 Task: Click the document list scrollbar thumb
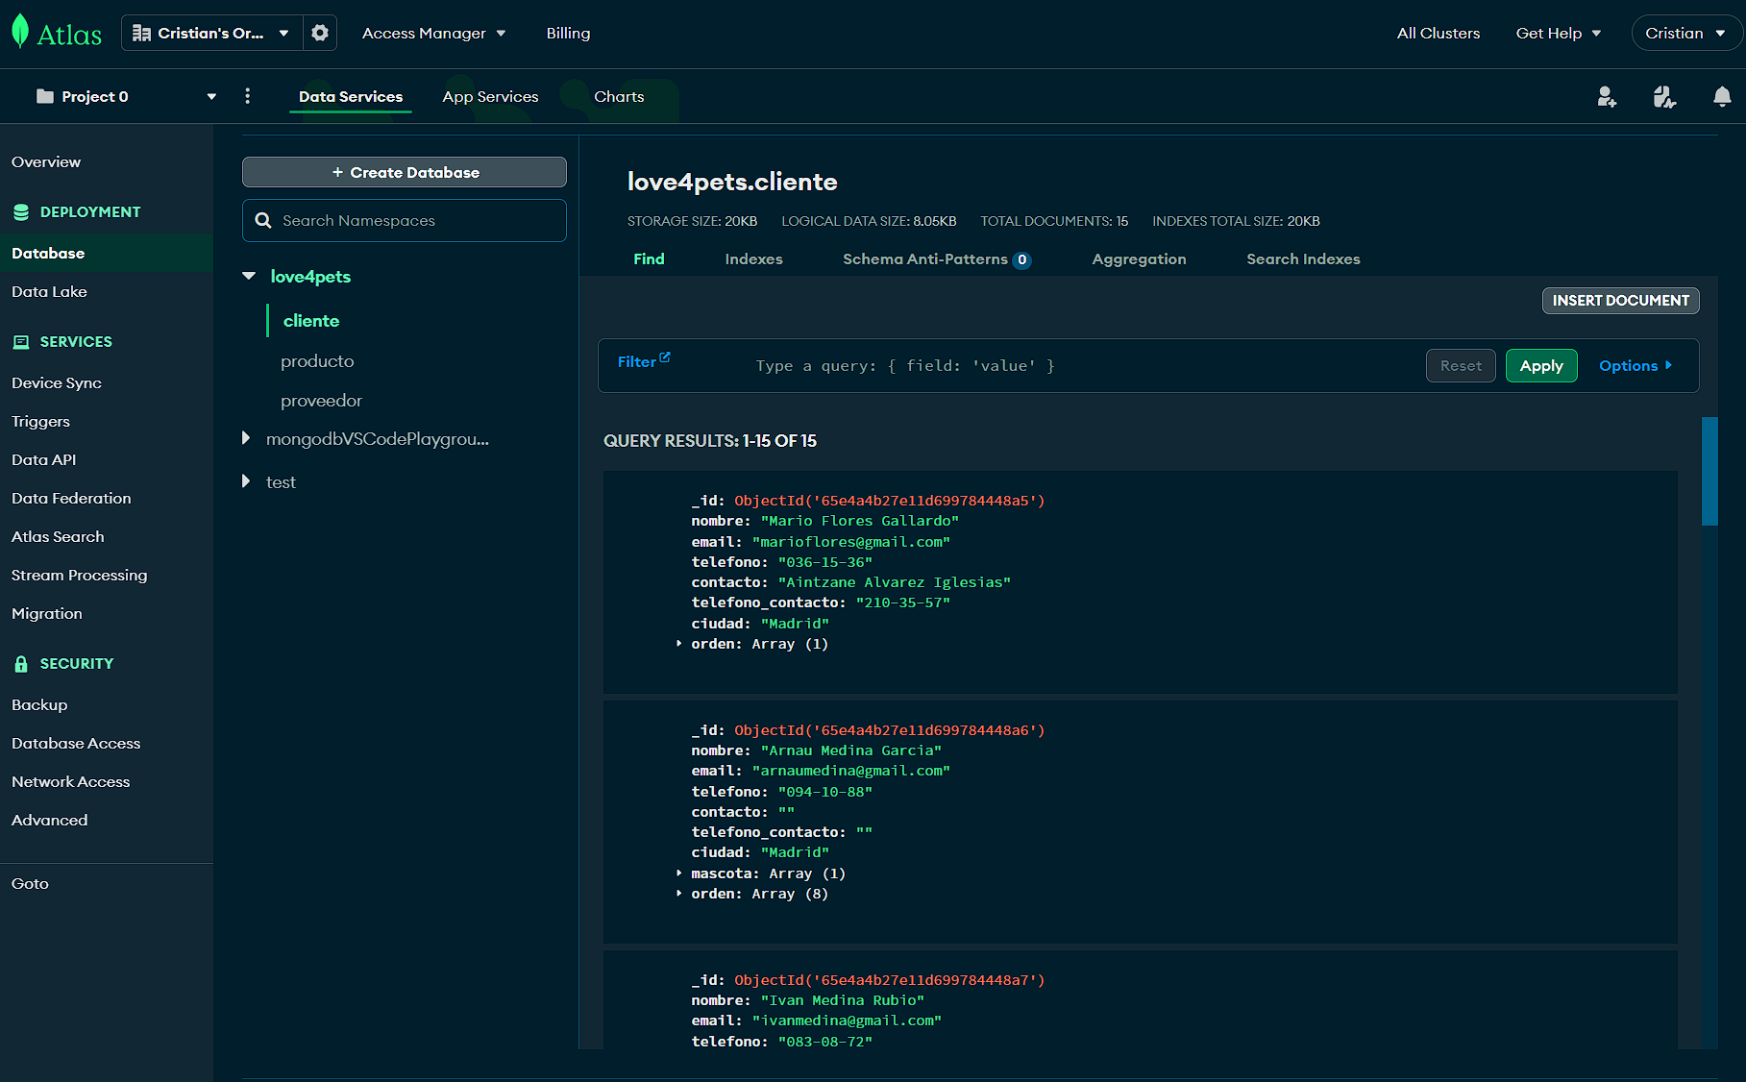[x=1709, y=471]
